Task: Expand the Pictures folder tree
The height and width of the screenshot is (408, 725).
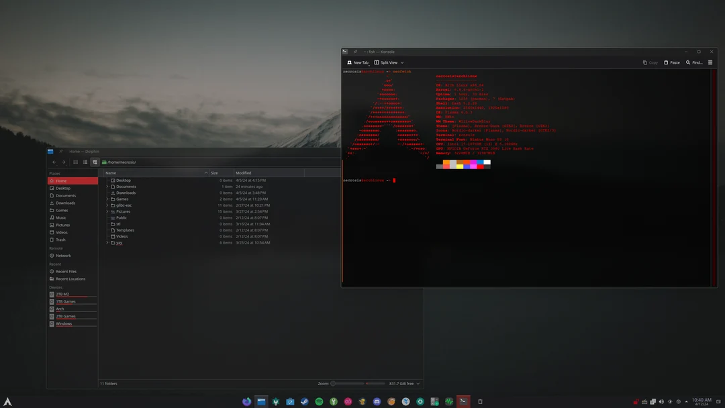Action: pos(107,211)
